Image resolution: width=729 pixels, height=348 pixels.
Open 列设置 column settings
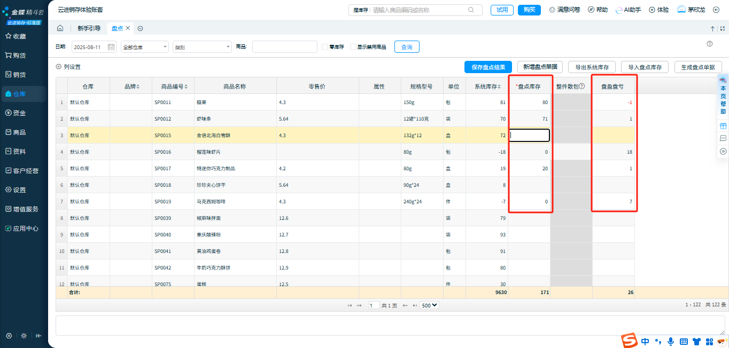tap(68, 67)
